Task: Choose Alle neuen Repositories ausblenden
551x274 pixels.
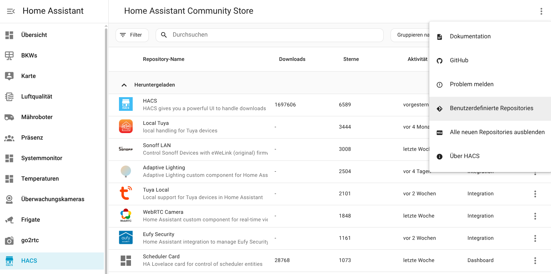Action: point(490,132)
